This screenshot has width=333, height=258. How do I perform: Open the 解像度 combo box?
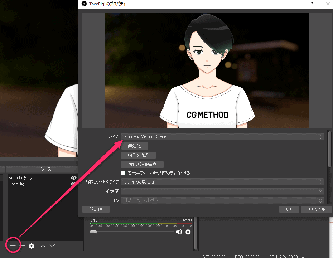[x=222, y=191]
